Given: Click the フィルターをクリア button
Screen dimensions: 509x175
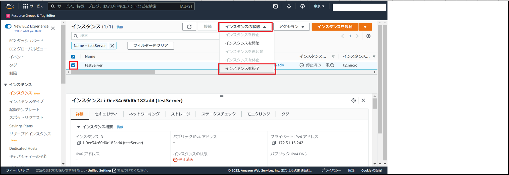Looking at the screenshot, I should tap(151, 46).
